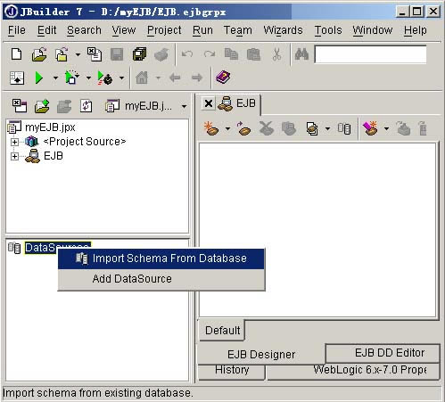Click the Copy EJB beans icon
Viewport: 445px width, 402px height.
(289, 128)
